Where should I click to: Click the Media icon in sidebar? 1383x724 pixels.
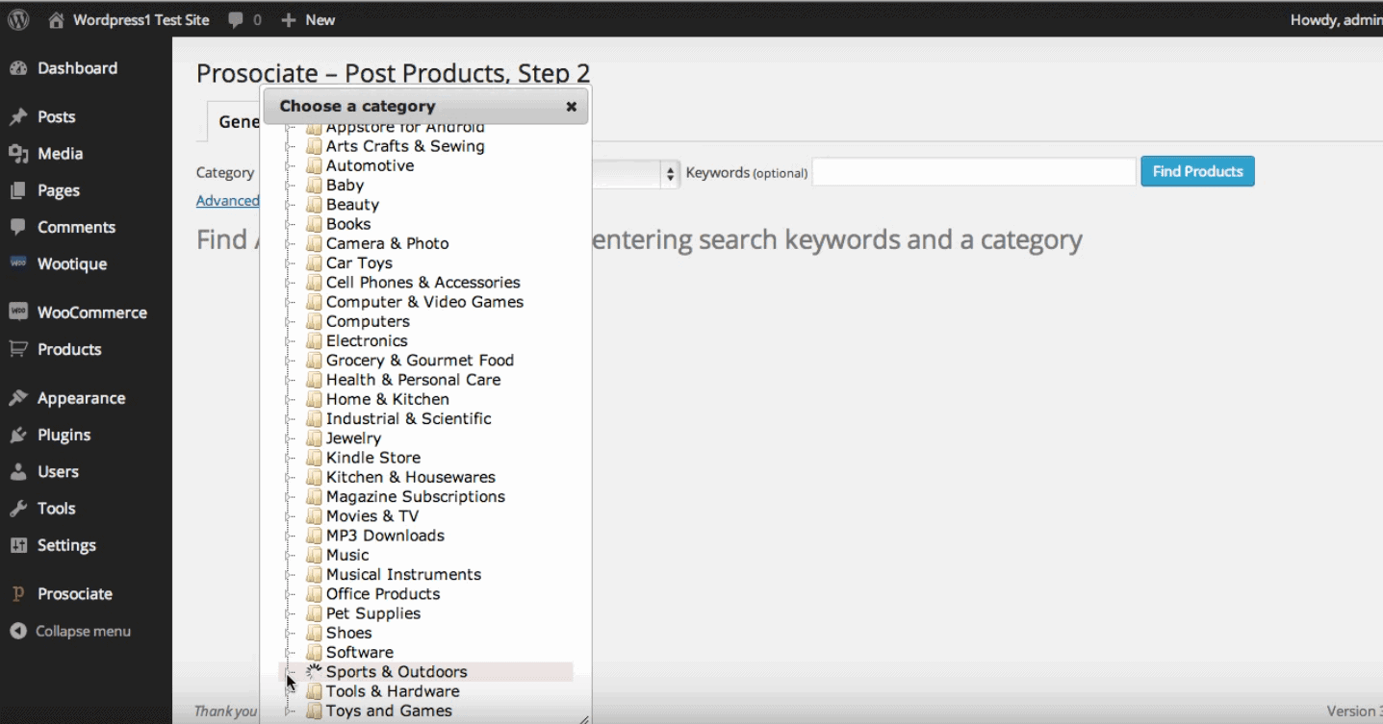pyautogui.click(x=18, y=154)
